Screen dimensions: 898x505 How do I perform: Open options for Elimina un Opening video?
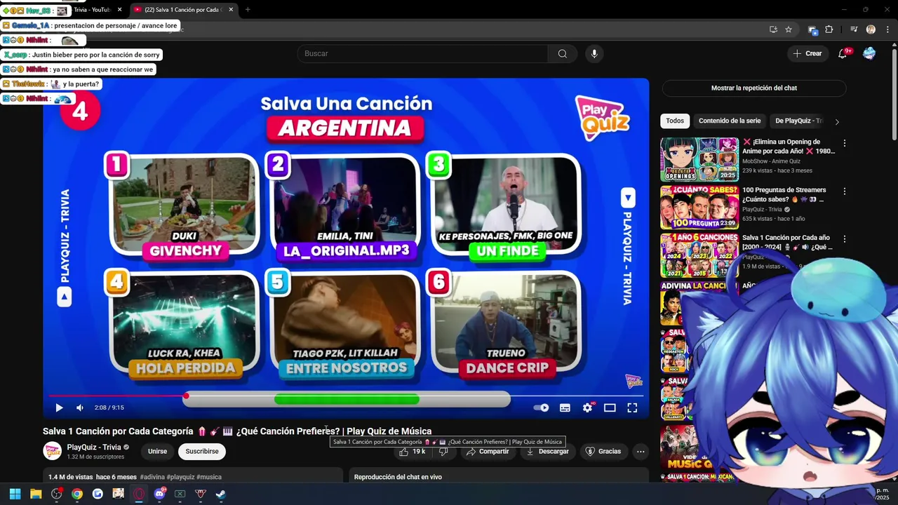[844, 143]
